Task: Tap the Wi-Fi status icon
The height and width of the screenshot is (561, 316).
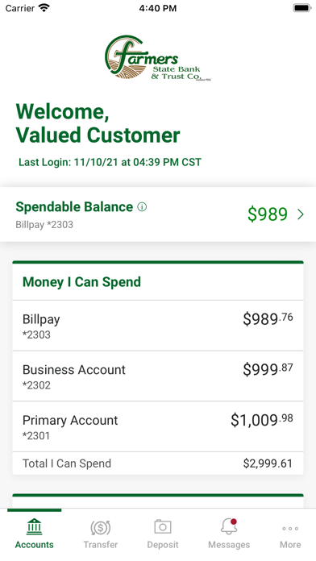Action: (x=44, y=8)
